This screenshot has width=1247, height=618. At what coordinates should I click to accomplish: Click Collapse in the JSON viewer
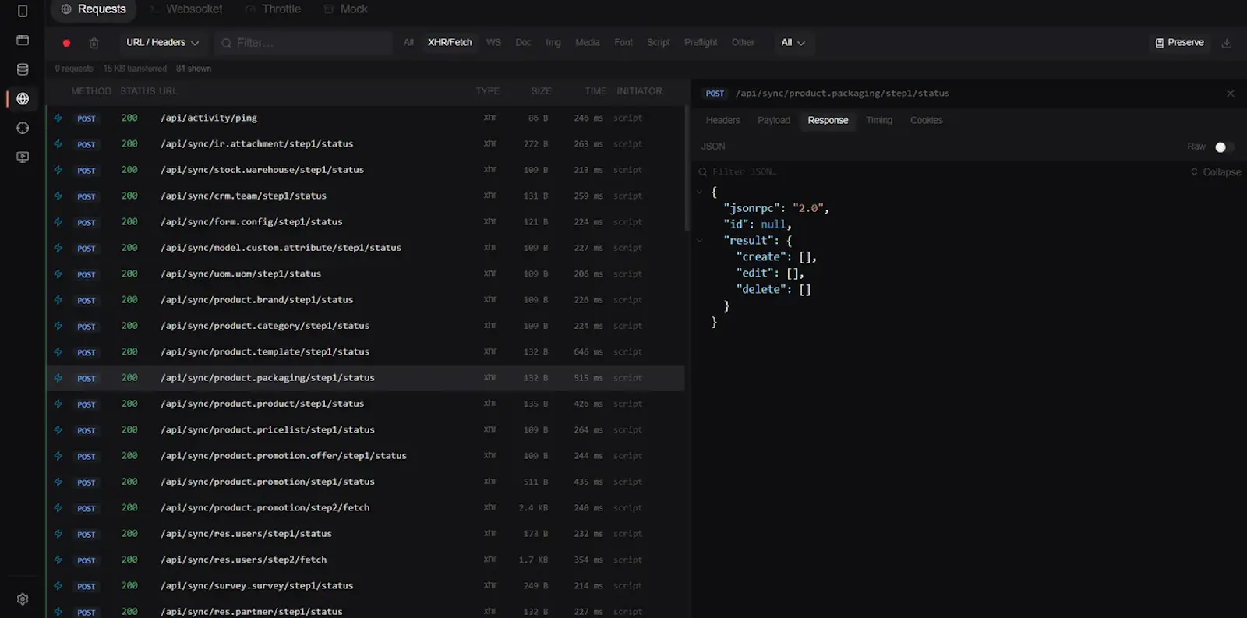1216,172
